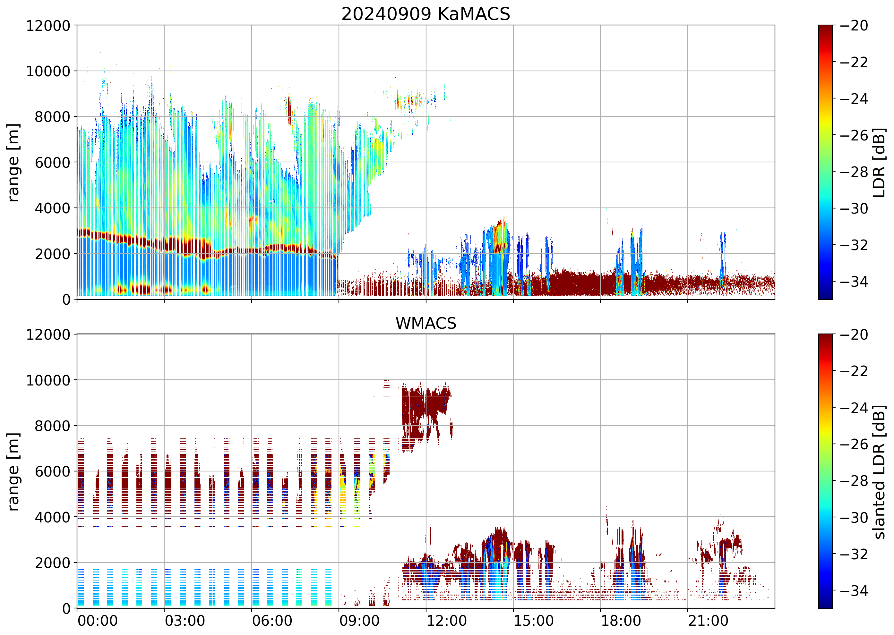The height and width of the screenshot is (635, 894).
Task: Click the top panel's range [m] axis label
Action: point(13,162)
